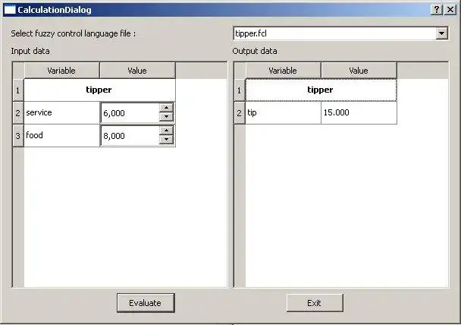Select the Output data Variable column header

283,71
